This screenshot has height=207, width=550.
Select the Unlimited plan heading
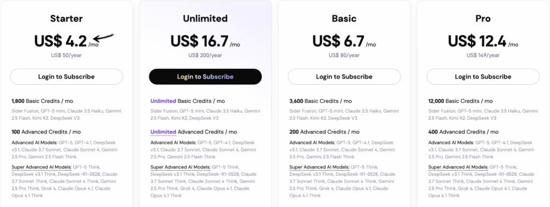205,19
